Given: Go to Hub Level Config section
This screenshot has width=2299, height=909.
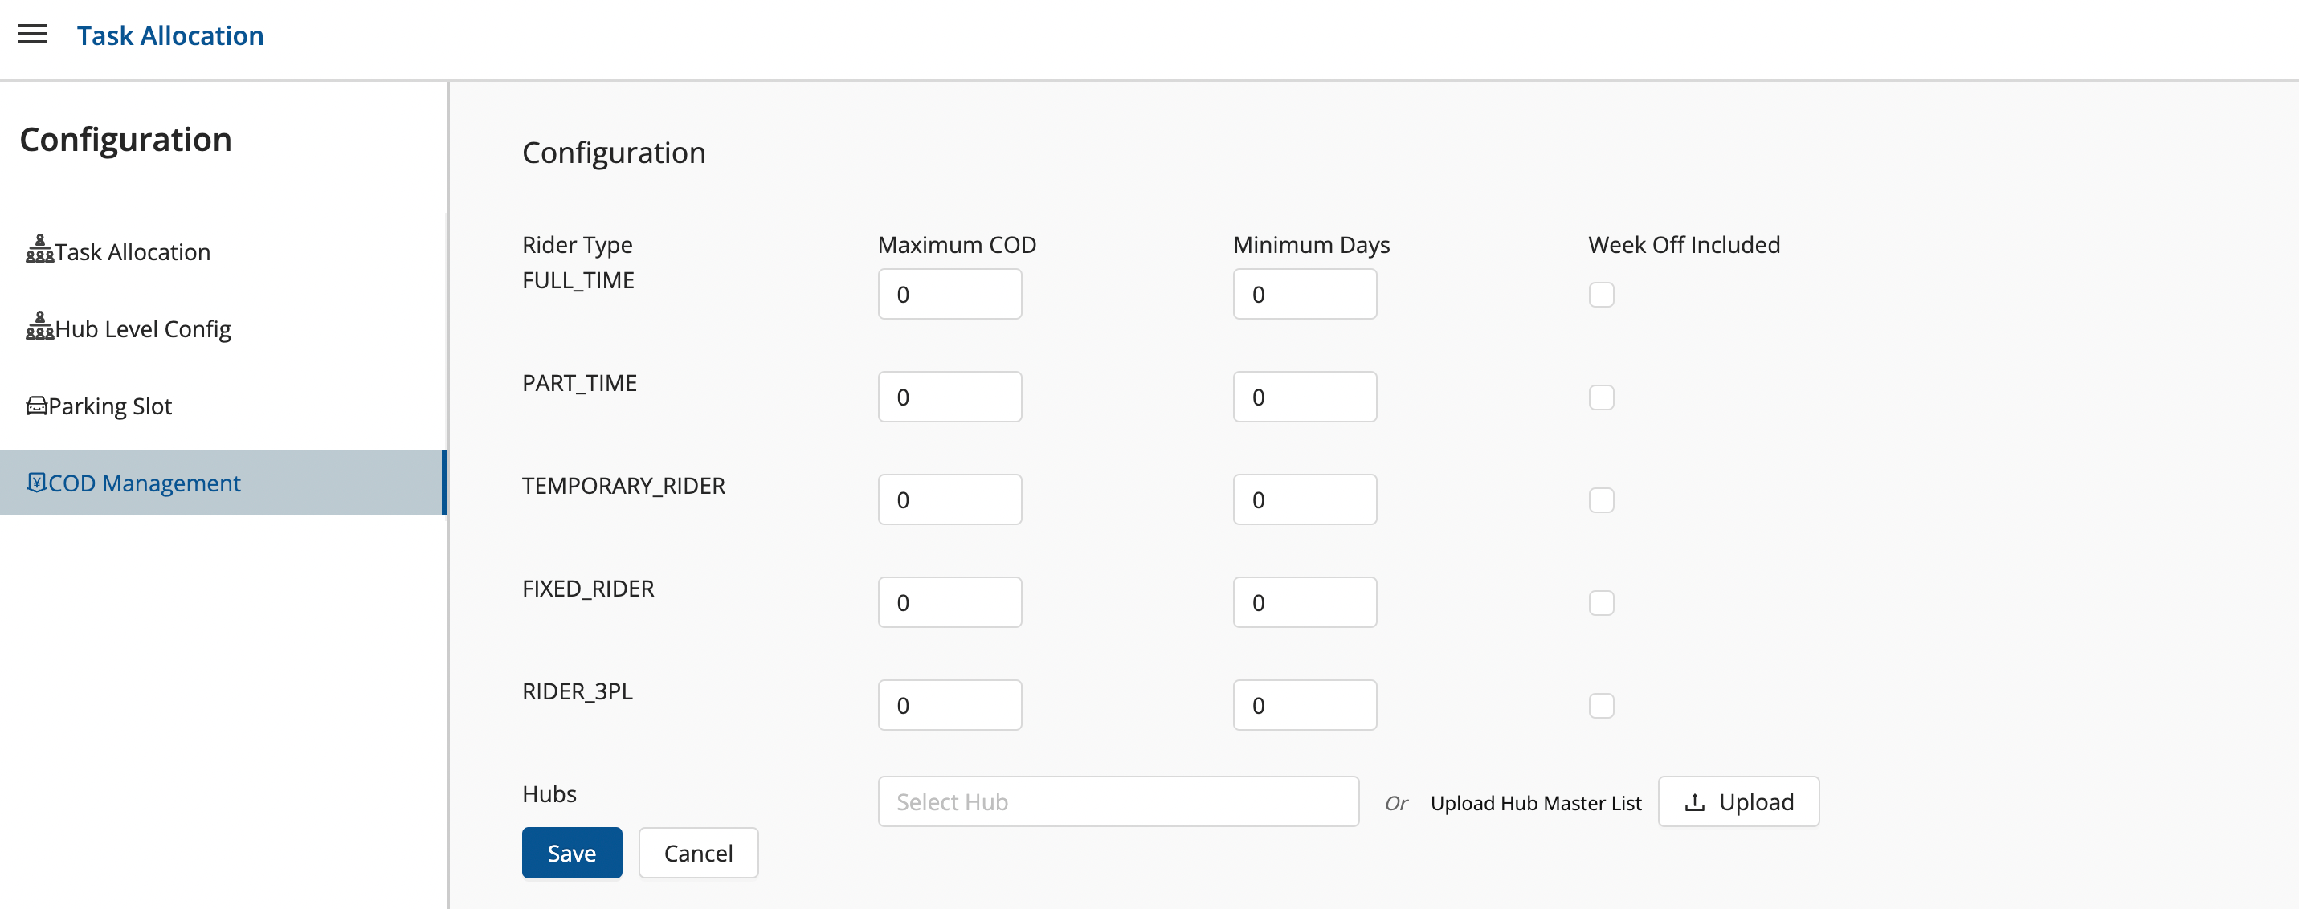Looking at the screenshot, I should pos(143,329).
